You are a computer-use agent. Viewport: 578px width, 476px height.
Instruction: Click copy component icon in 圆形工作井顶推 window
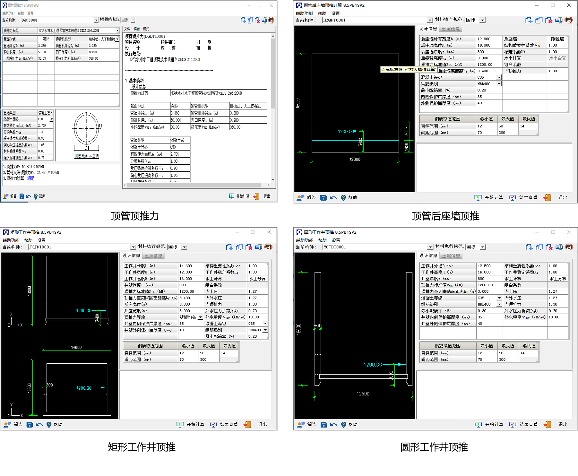tap(539, 247)
